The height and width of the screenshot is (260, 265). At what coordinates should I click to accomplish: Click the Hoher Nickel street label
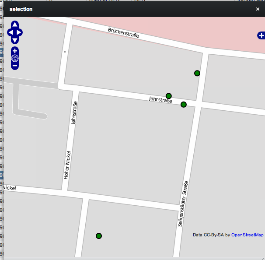(x=67, y=165)
